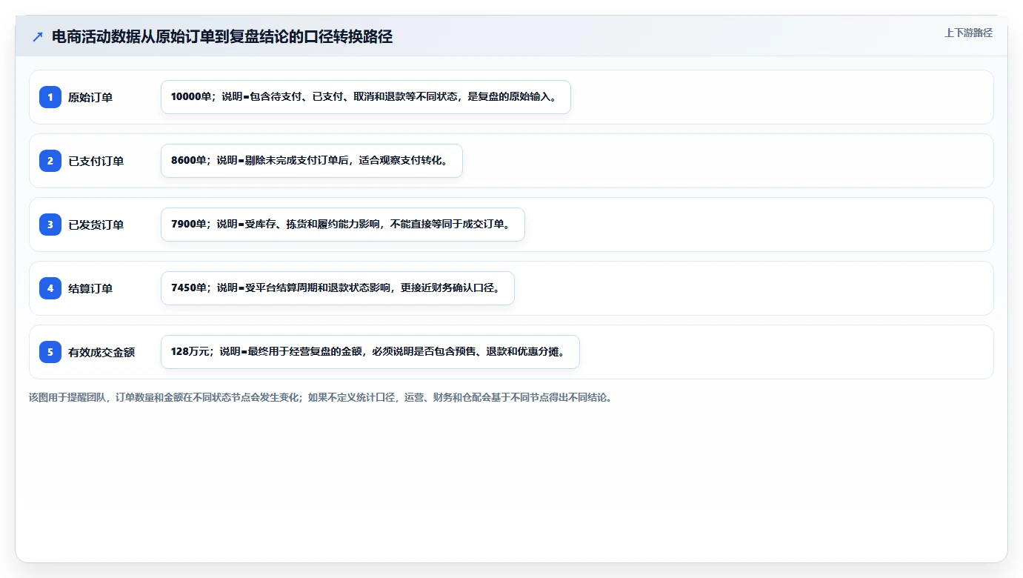Select the 结算订单 label
1023x578 pixels.
[90, 288]
